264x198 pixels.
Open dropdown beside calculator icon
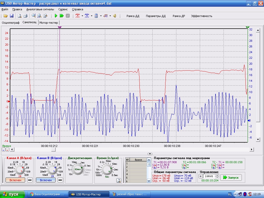(101, 16)
